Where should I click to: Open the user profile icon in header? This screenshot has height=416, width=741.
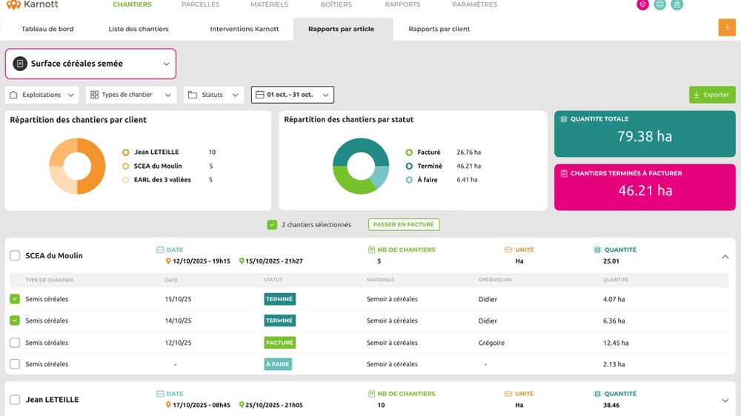(x=677, y=4)
